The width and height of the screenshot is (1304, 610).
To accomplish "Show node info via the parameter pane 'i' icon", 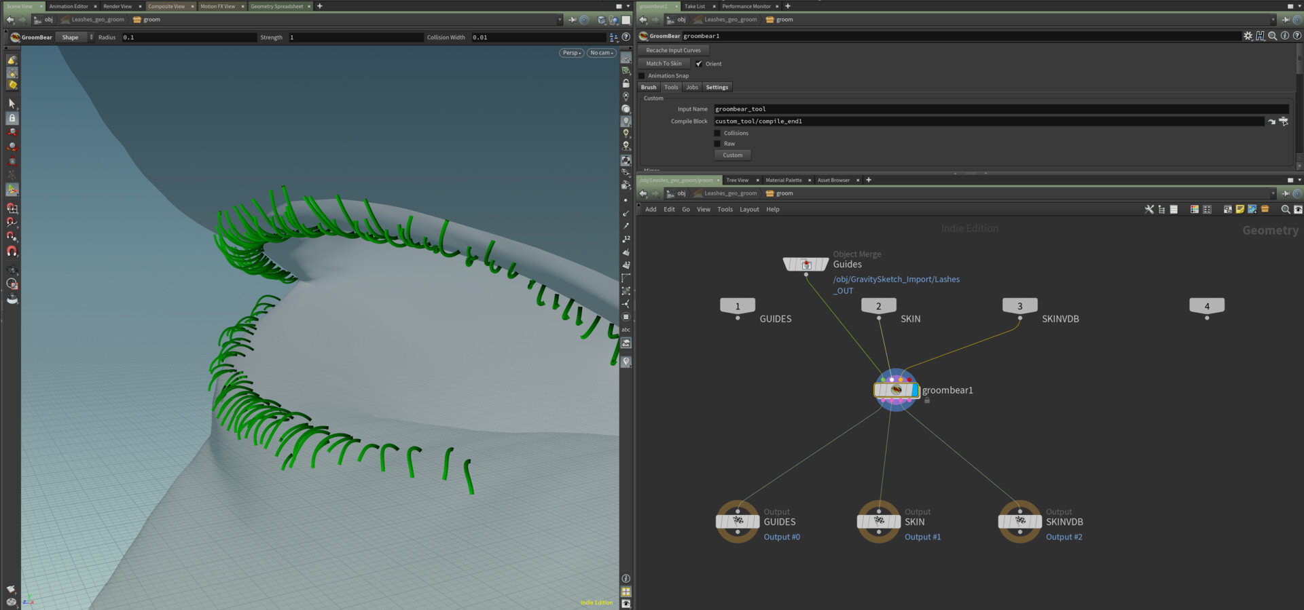I will coord(1285,36).
